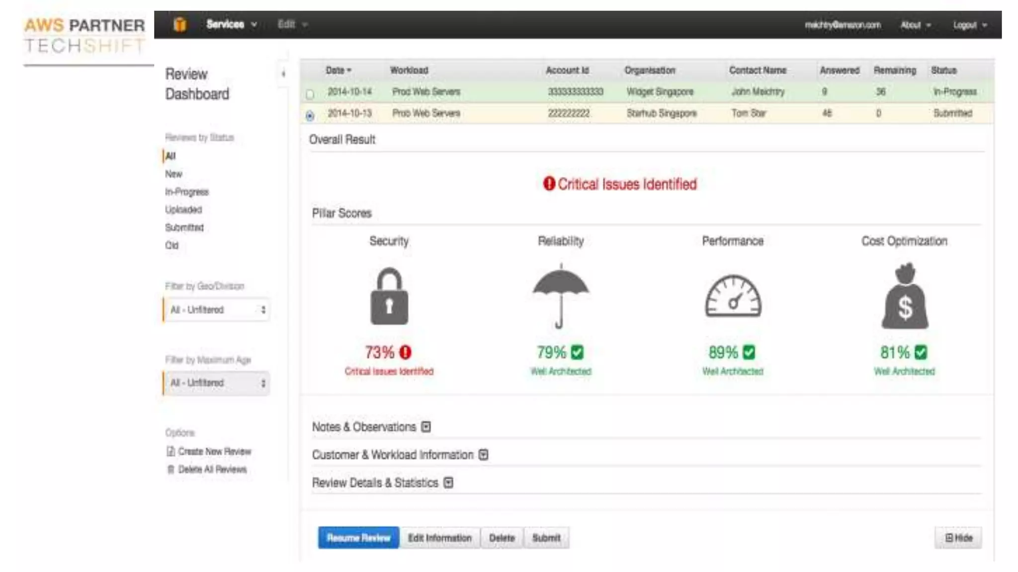Screen dimensions: 1018x572
Task: Click the Performance gauge icon
Action: tap(733, 296)
